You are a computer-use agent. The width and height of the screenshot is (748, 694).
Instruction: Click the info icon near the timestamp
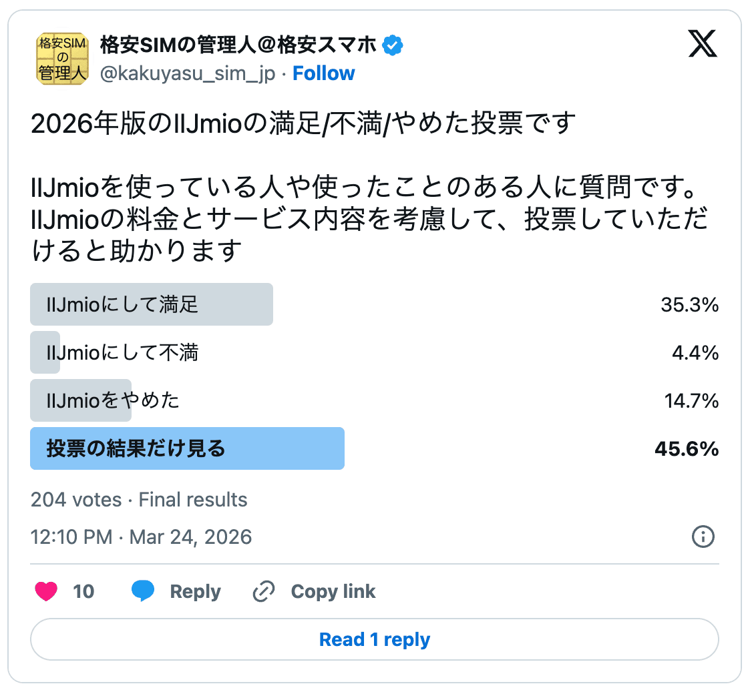tap(703, 537)
